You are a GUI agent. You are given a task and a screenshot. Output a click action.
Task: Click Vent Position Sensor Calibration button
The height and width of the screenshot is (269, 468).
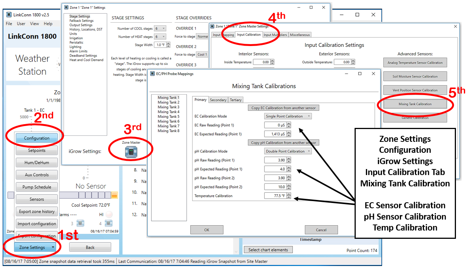(415, 90)
